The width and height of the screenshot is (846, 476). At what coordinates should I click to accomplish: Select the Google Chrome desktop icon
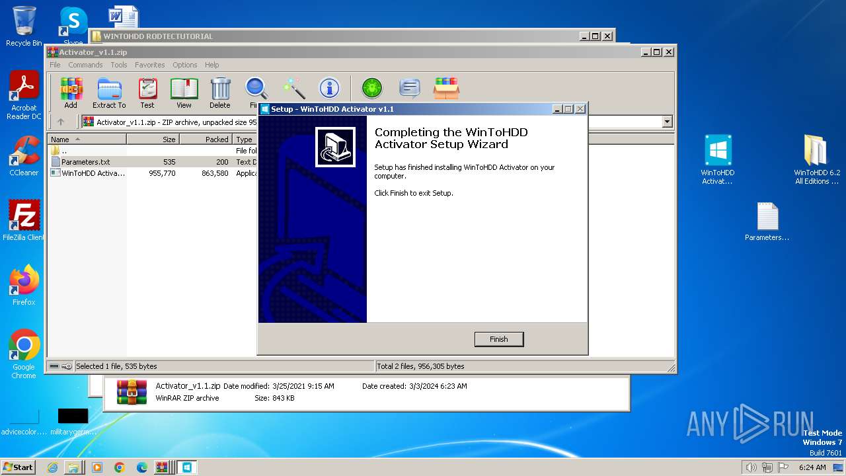[24, 354]
